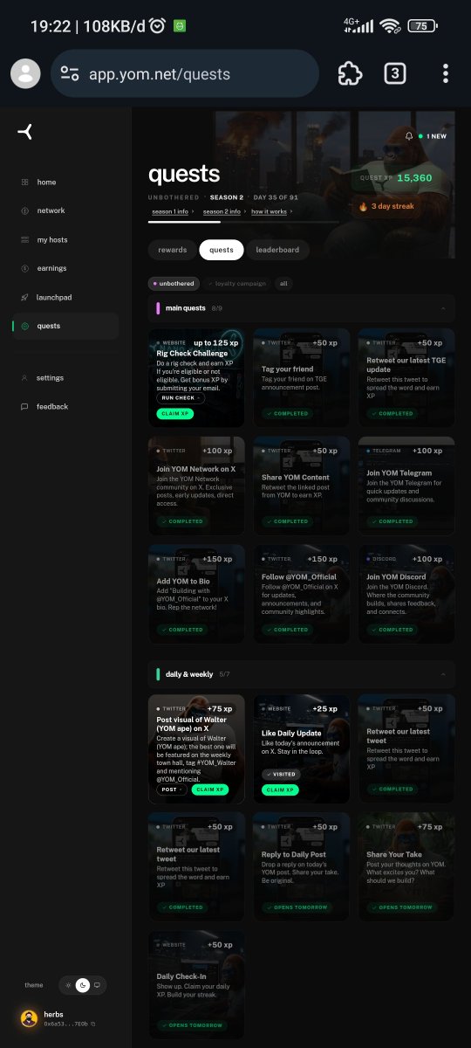The image size is (471, 1048).
Task: Open the earnings page
Action: [65, 268]
